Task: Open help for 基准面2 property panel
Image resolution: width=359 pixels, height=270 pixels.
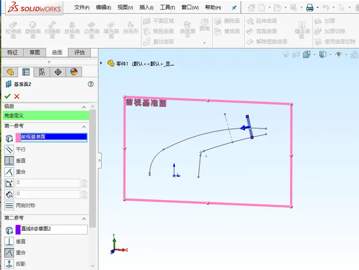Action: [x=91, y=84]
